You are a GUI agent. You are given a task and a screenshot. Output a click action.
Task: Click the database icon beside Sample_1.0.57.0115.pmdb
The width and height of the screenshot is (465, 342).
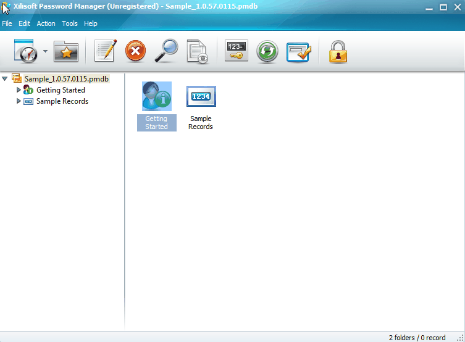point(17,78)
